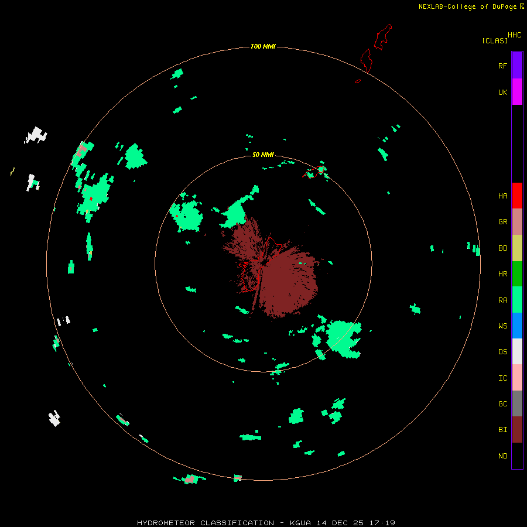Image resolution: width=527 pixels, height=527 pixels.
Task: Click the Hydrometeor Classification KGUA title caption
Action: (x=266, y=523)
